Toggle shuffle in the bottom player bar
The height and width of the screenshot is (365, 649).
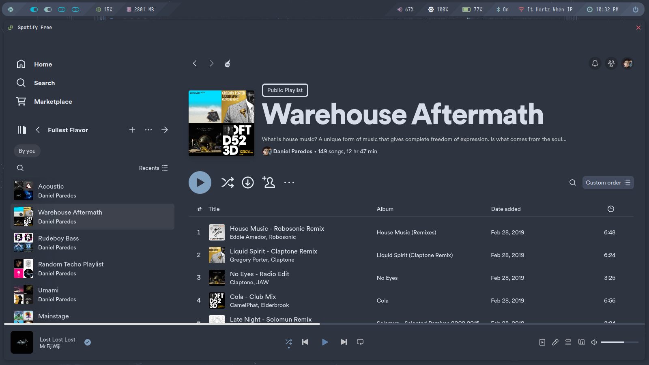click(288, 342)
